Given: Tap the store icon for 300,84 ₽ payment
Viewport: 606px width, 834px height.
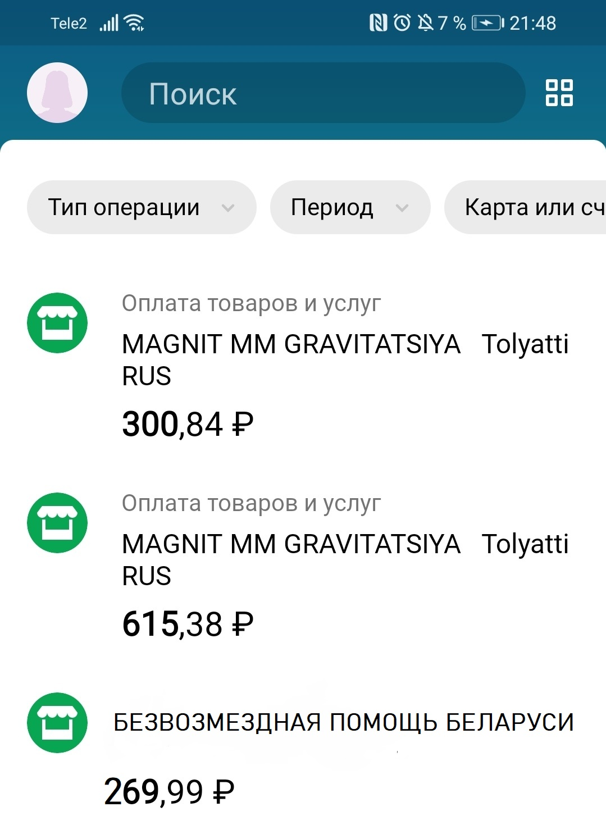Looking at the screenshot, I should click(57, 323).
